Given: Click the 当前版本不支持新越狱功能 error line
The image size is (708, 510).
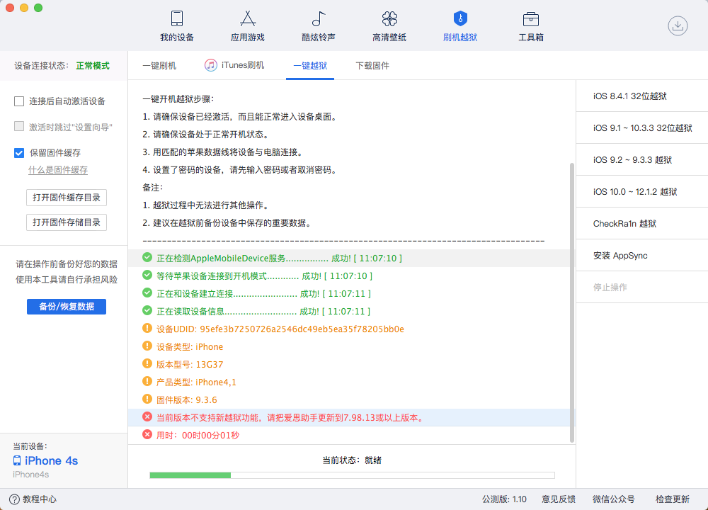Looking at the screenshot, I should [x=291, y=417].
